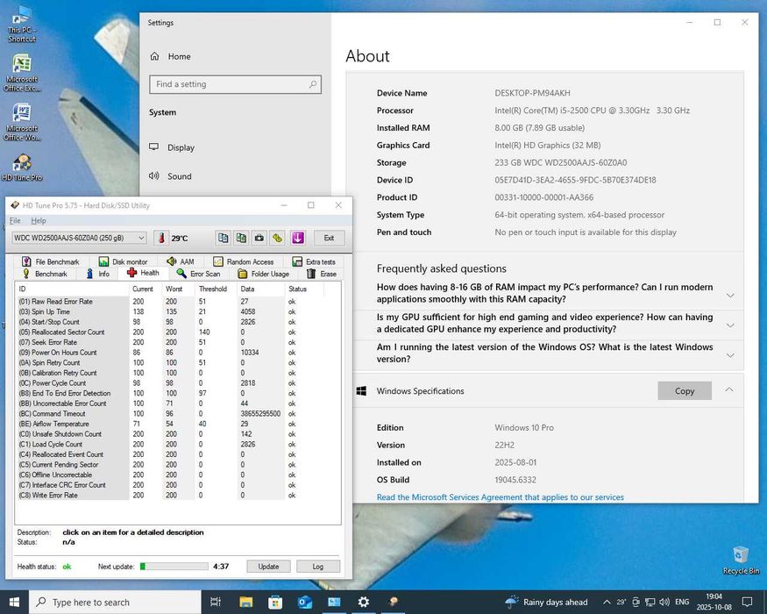The image size is (767, 614).
Task: Click the taskbar search box
Action: (x=116, y=603)
